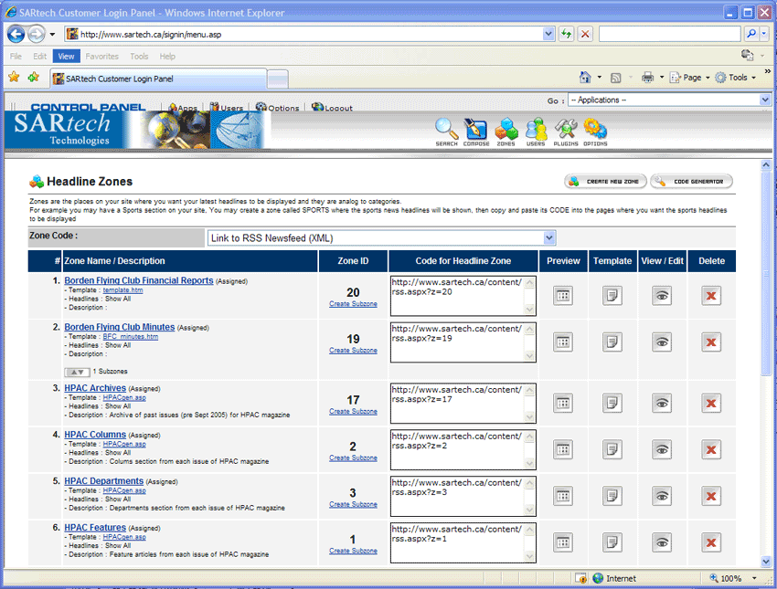
Task: Expand the Home button dropdown arrow
Action: 599,78
